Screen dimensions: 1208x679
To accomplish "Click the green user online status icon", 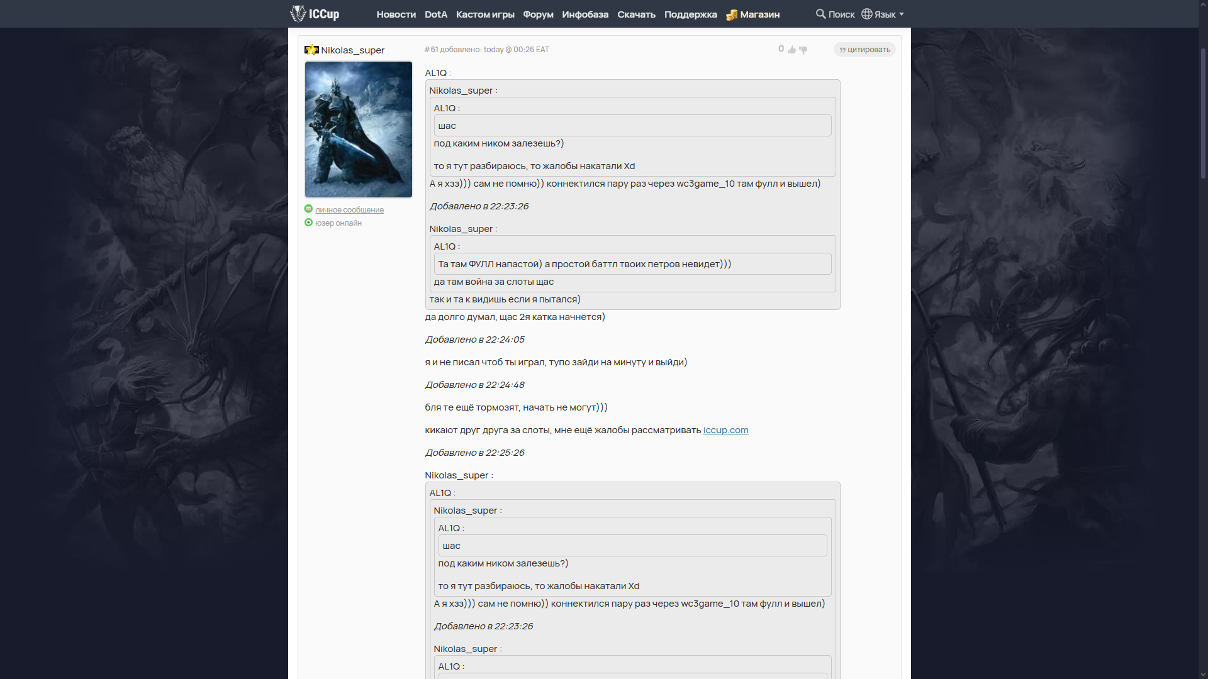I will coord(308,223).
